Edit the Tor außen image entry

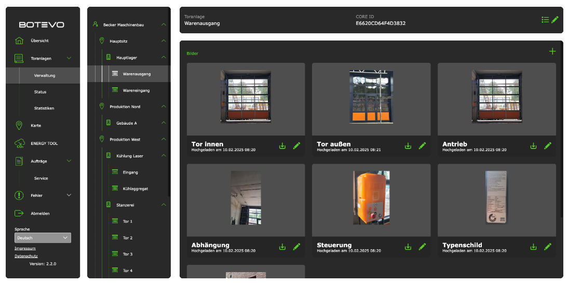pyautogui.click(x=422, y=146)
